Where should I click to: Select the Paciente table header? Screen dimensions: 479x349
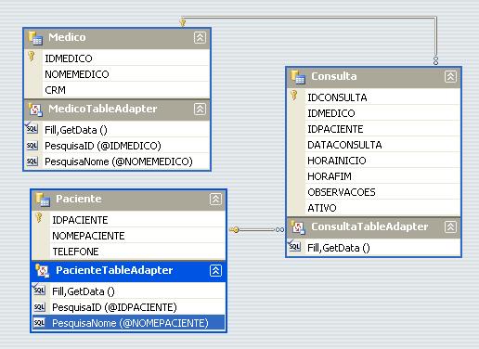tap(128, 200)
